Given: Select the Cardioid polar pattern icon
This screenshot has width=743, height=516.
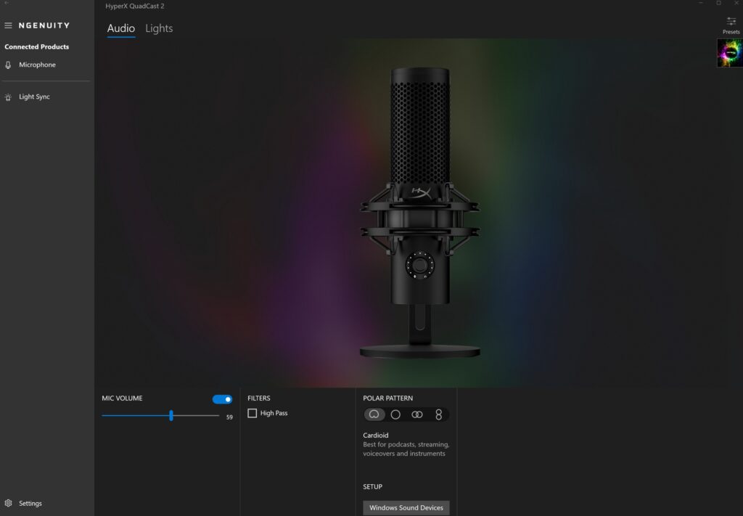Looking at the screenshot, I should pos(374,414).
